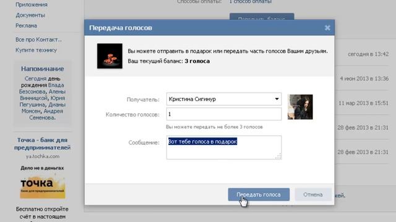The width and height of the screenshot is (396, 222).
Task: Click the text 11 мар 2013 в 15:51
Action: point(363,103)
